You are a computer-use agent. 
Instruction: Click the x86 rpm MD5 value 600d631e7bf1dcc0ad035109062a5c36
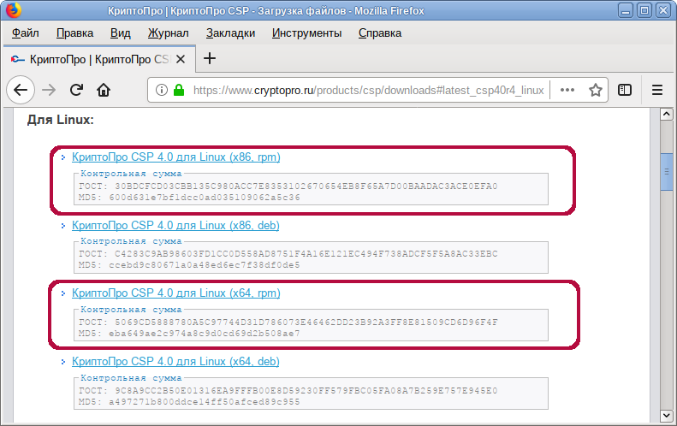[x=205, y=198]
